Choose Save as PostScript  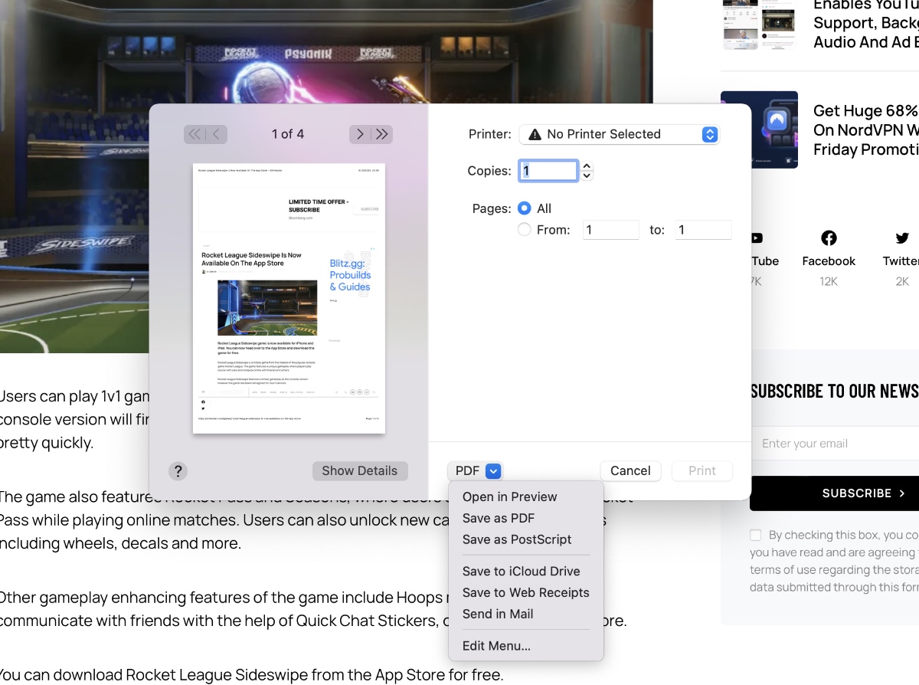(x=526, y=539)
